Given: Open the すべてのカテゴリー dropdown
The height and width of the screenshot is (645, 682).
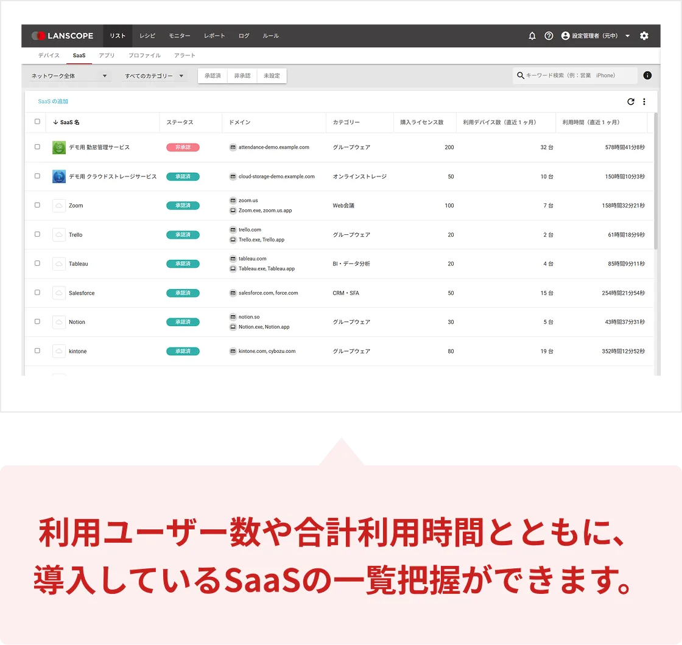Looking at the screenshot, I should tap(155, 76).
